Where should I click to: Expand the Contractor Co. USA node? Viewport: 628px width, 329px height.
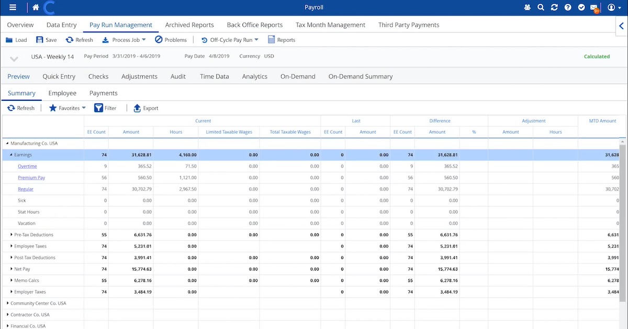tap(7, 314)
